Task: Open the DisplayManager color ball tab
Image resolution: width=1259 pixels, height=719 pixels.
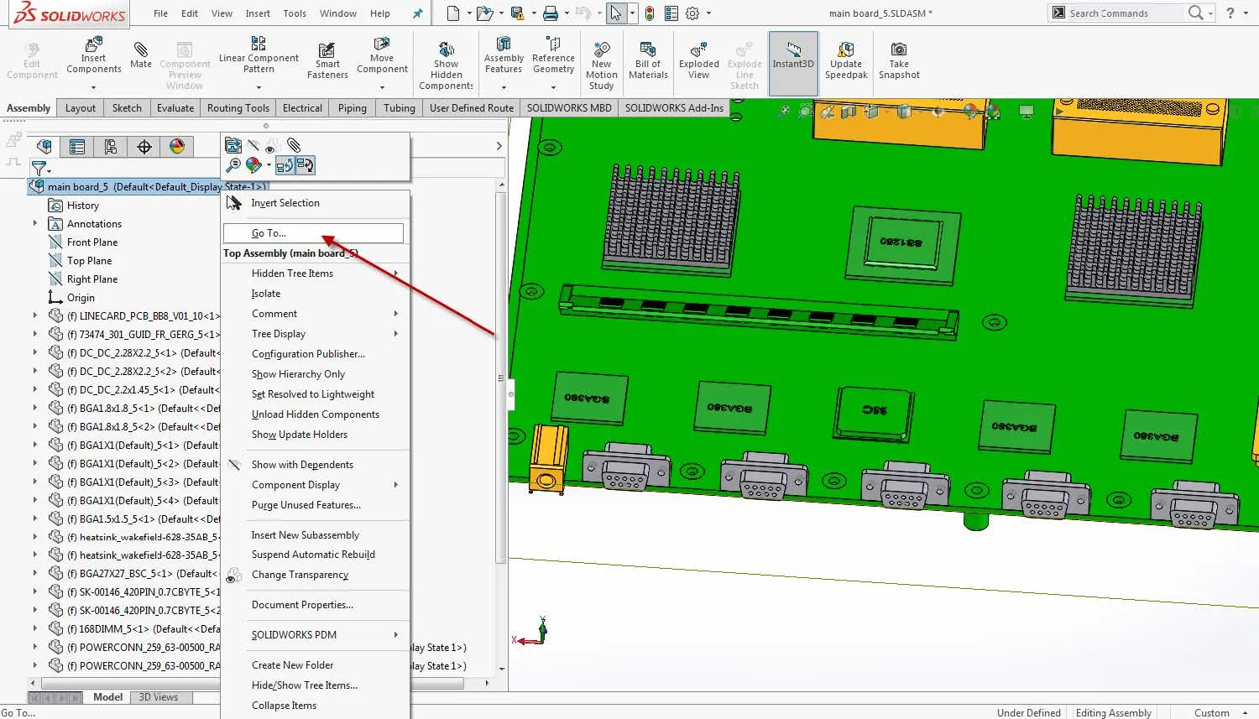Action: 177,147
